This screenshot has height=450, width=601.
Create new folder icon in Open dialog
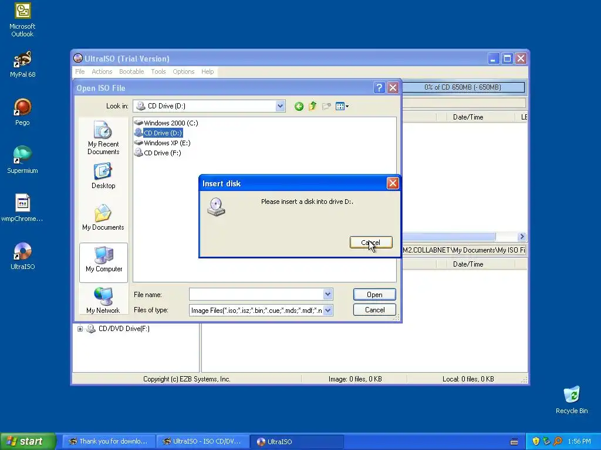coord(326,107)
